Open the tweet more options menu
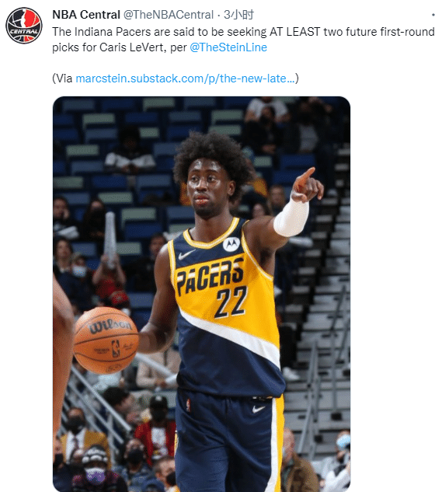The height and width of the screenshot is (492, 435). (x=432, y=15)
